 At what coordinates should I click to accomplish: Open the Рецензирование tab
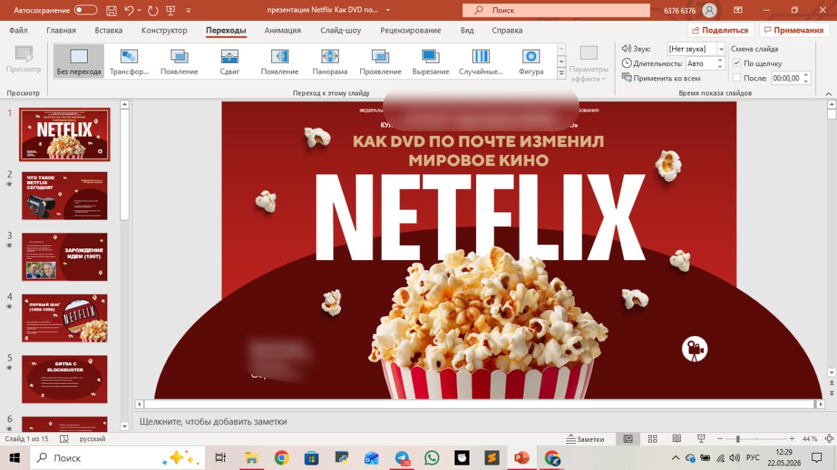[411, 30]
